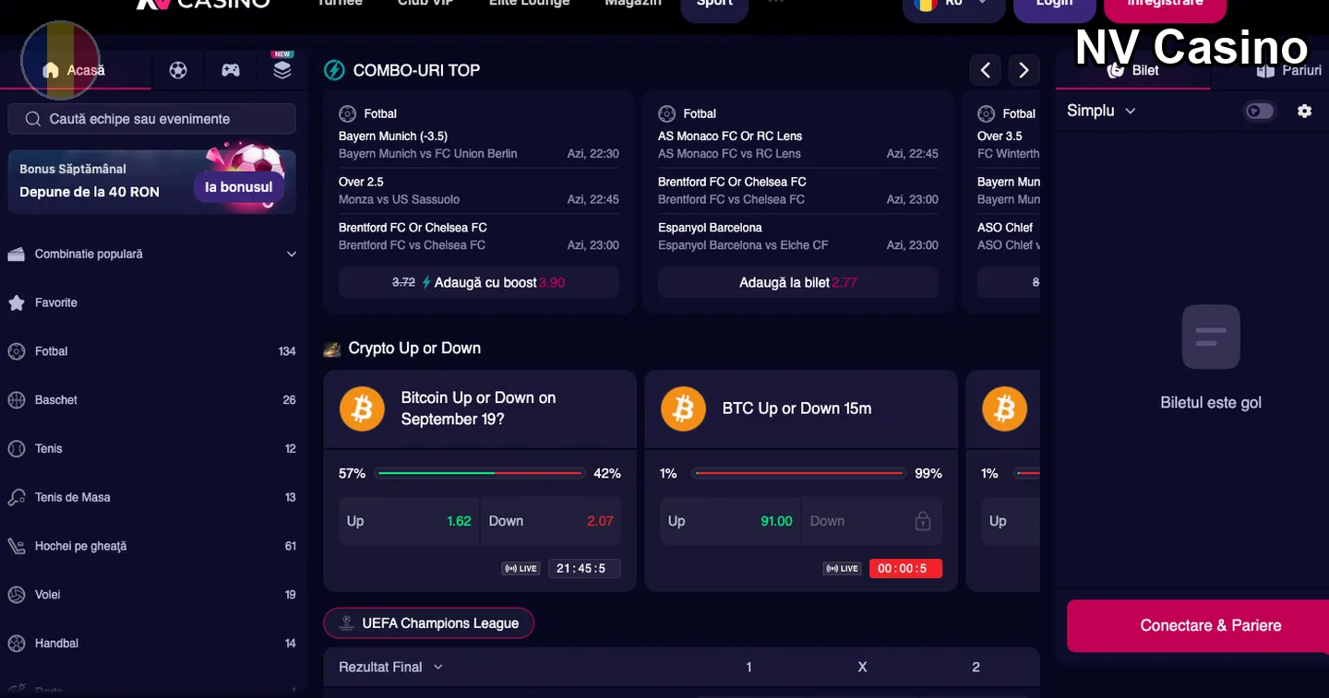Click the 'la bonusul' button
The width and height of the screenshot is (1329, 698).
pyautogui.click(x=238, y=186)
